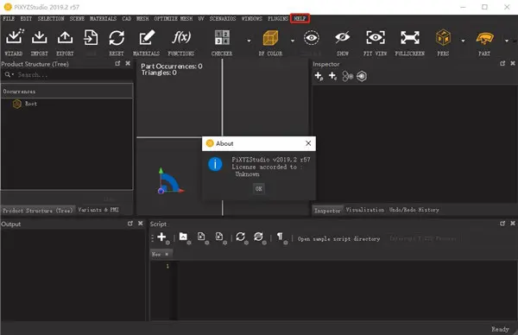Float the Product Structure panel with undock icon

coord(117,63)
